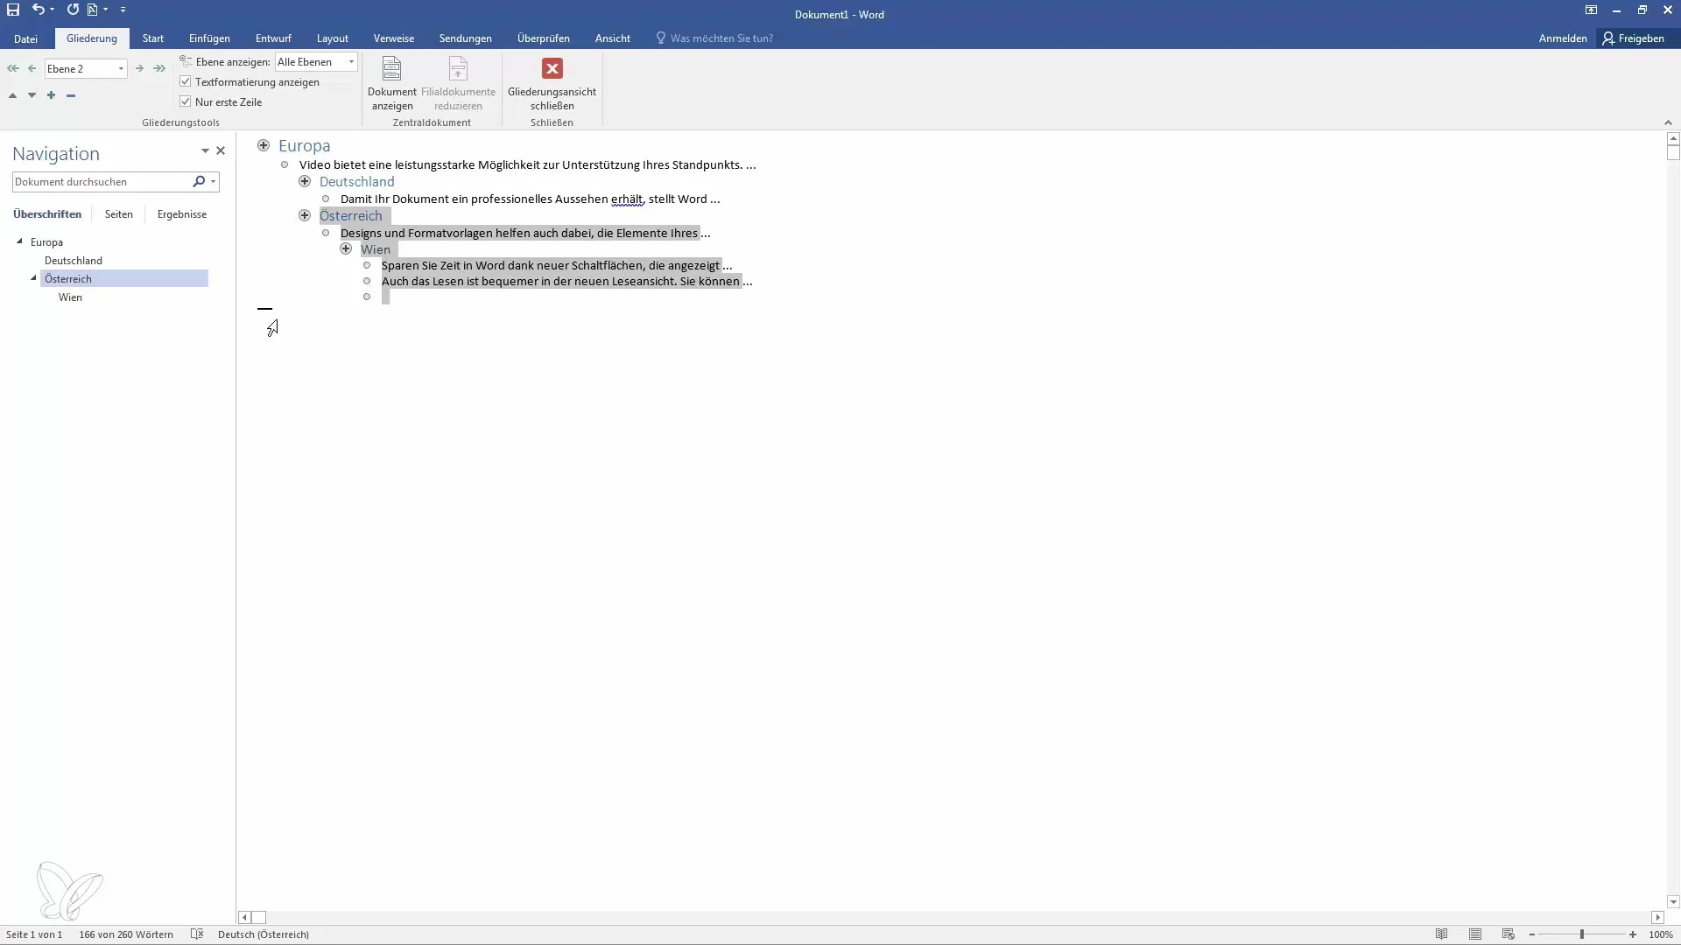1681x945 pixels.
Task: Select the Überschriften tab in Navigation
Action: (47, 214)
